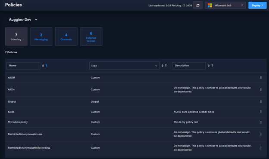Select the Channels policies tab

[x=66, y=37]
